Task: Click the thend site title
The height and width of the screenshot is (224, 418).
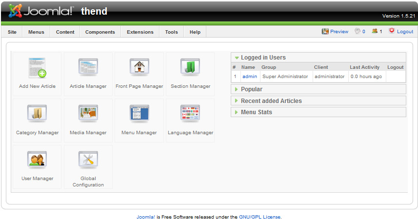Action: (x=94, y=11)
